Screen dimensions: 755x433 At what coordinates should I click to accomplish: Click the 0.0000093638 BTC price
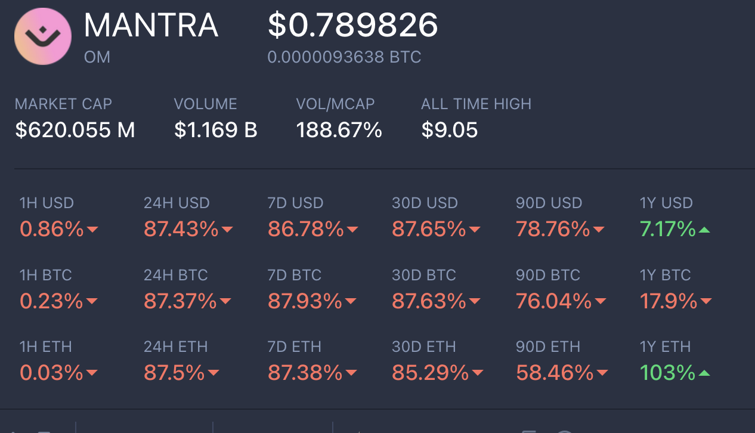point(344,57)
